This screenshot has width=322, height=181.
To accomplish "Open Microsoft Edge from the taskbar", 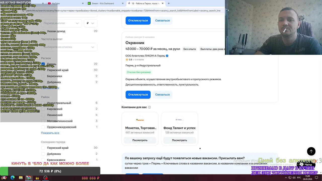I will pyautogui.click(x=13, y=178).
